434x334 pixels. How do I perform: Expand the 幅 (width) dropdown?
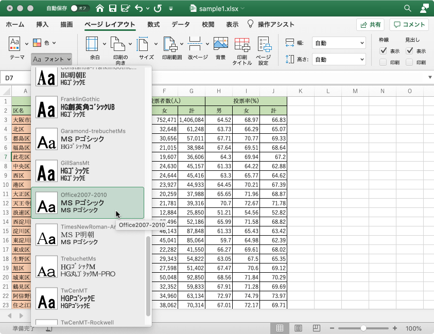[339, 43]
